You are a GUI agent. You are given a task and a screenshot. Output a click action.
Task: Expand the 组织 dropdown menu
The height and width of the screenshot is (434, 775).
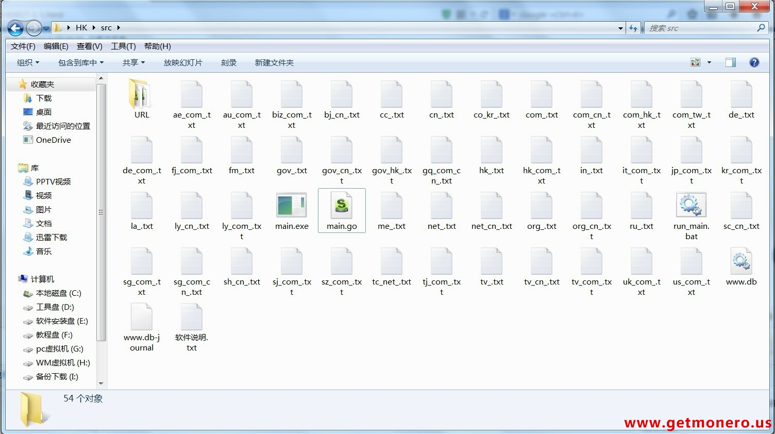click(x=28, y=62)
